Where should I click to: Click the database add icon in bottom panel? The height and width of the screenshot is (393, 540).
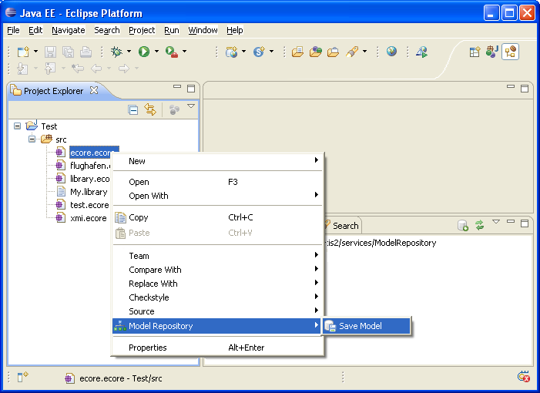[463, 226]
